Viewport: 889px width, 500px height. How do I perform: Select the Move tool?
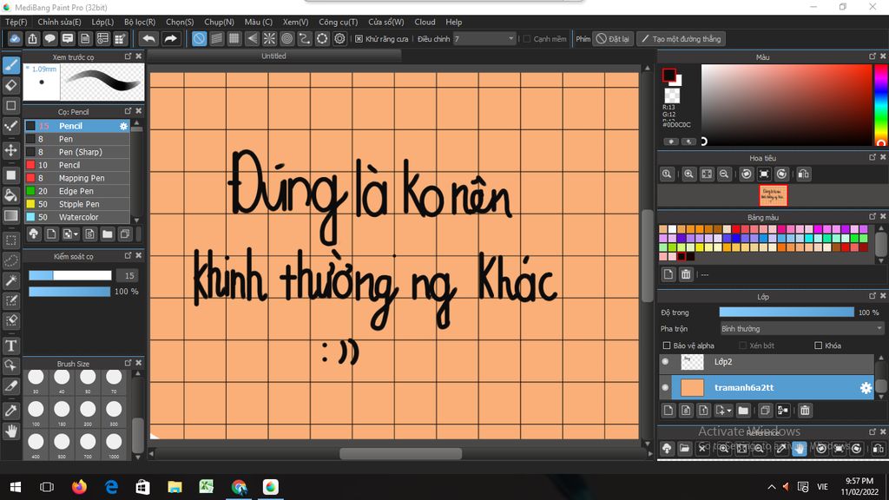10,150
